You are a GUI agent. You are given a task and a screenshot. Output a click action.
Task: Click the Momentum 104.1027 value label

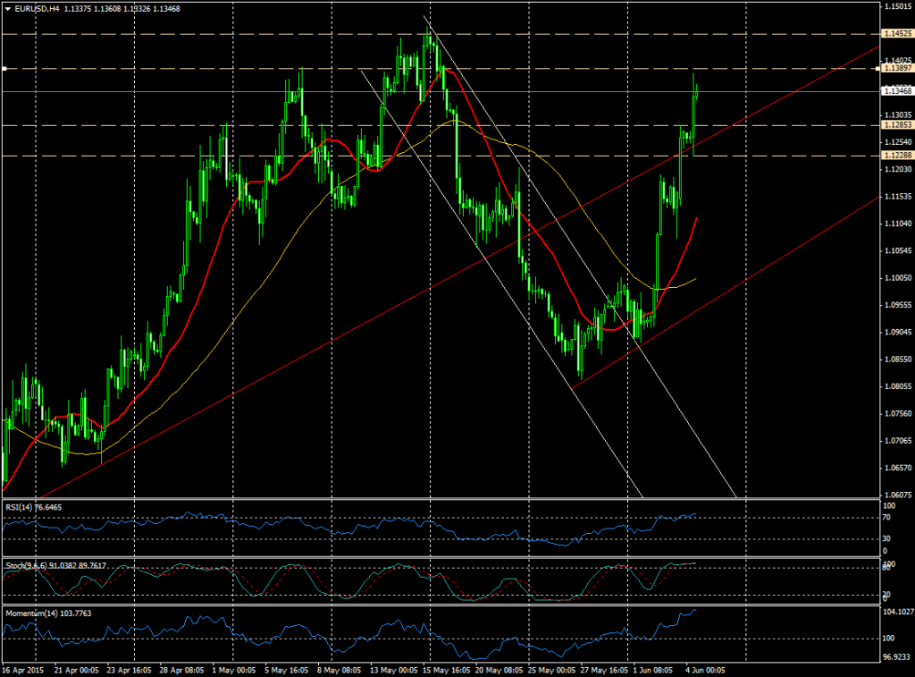896,613
